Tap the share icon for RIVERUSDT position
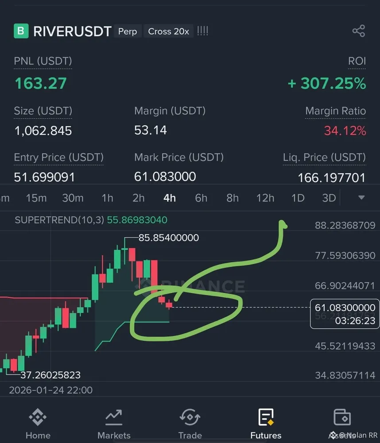This screenshot has height=443, width=380. 359,31
